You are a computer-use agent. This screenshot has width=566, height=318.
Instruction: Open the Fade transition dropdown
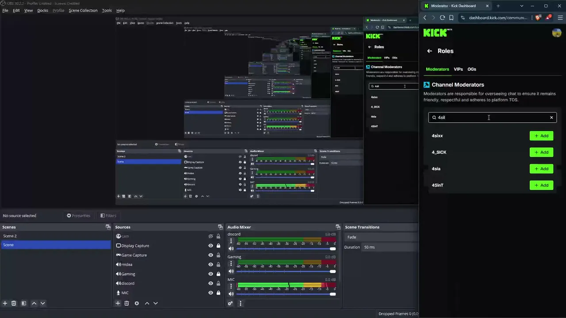click(x=381, y=237)
